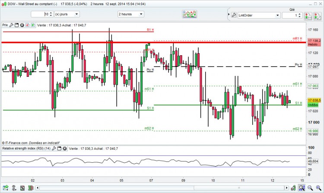Click the red sell arrow icon in Prix panel
The image size is (324, 193).
(28, 25)
